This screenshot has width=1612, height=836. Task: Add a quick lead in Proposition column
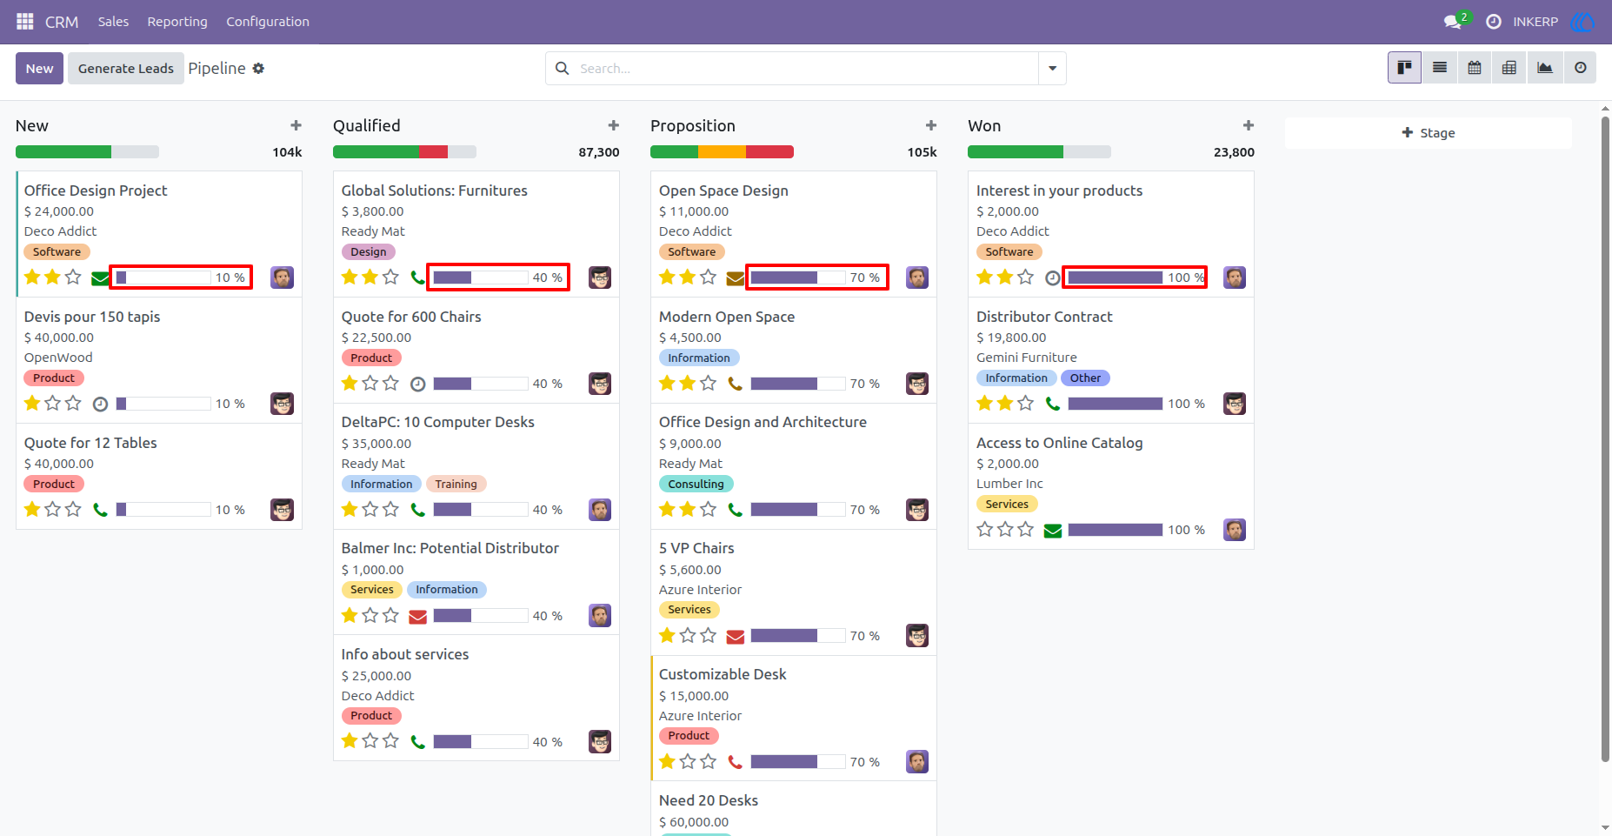930,125
